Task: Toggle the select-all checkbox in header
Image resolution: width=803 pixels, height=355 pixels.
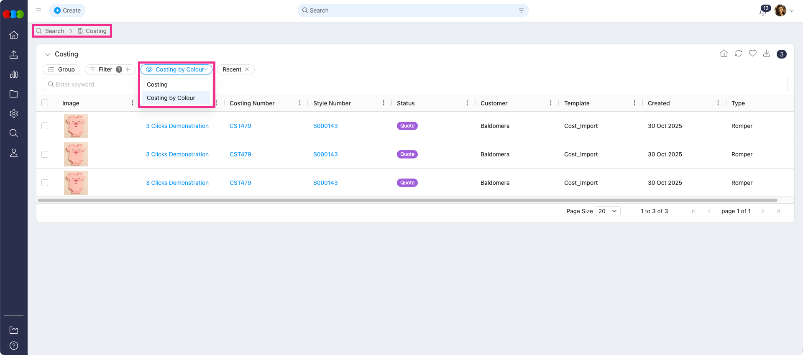Action: click(45, 103)
